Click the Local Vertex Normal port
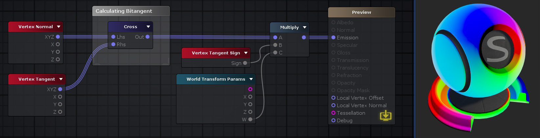The height and width of the screenshot is (138, 540). pyautogui.click(x=333, y=105)
